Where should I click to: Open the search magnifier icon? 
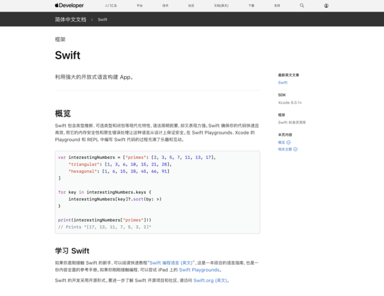(x=301, y=5)
